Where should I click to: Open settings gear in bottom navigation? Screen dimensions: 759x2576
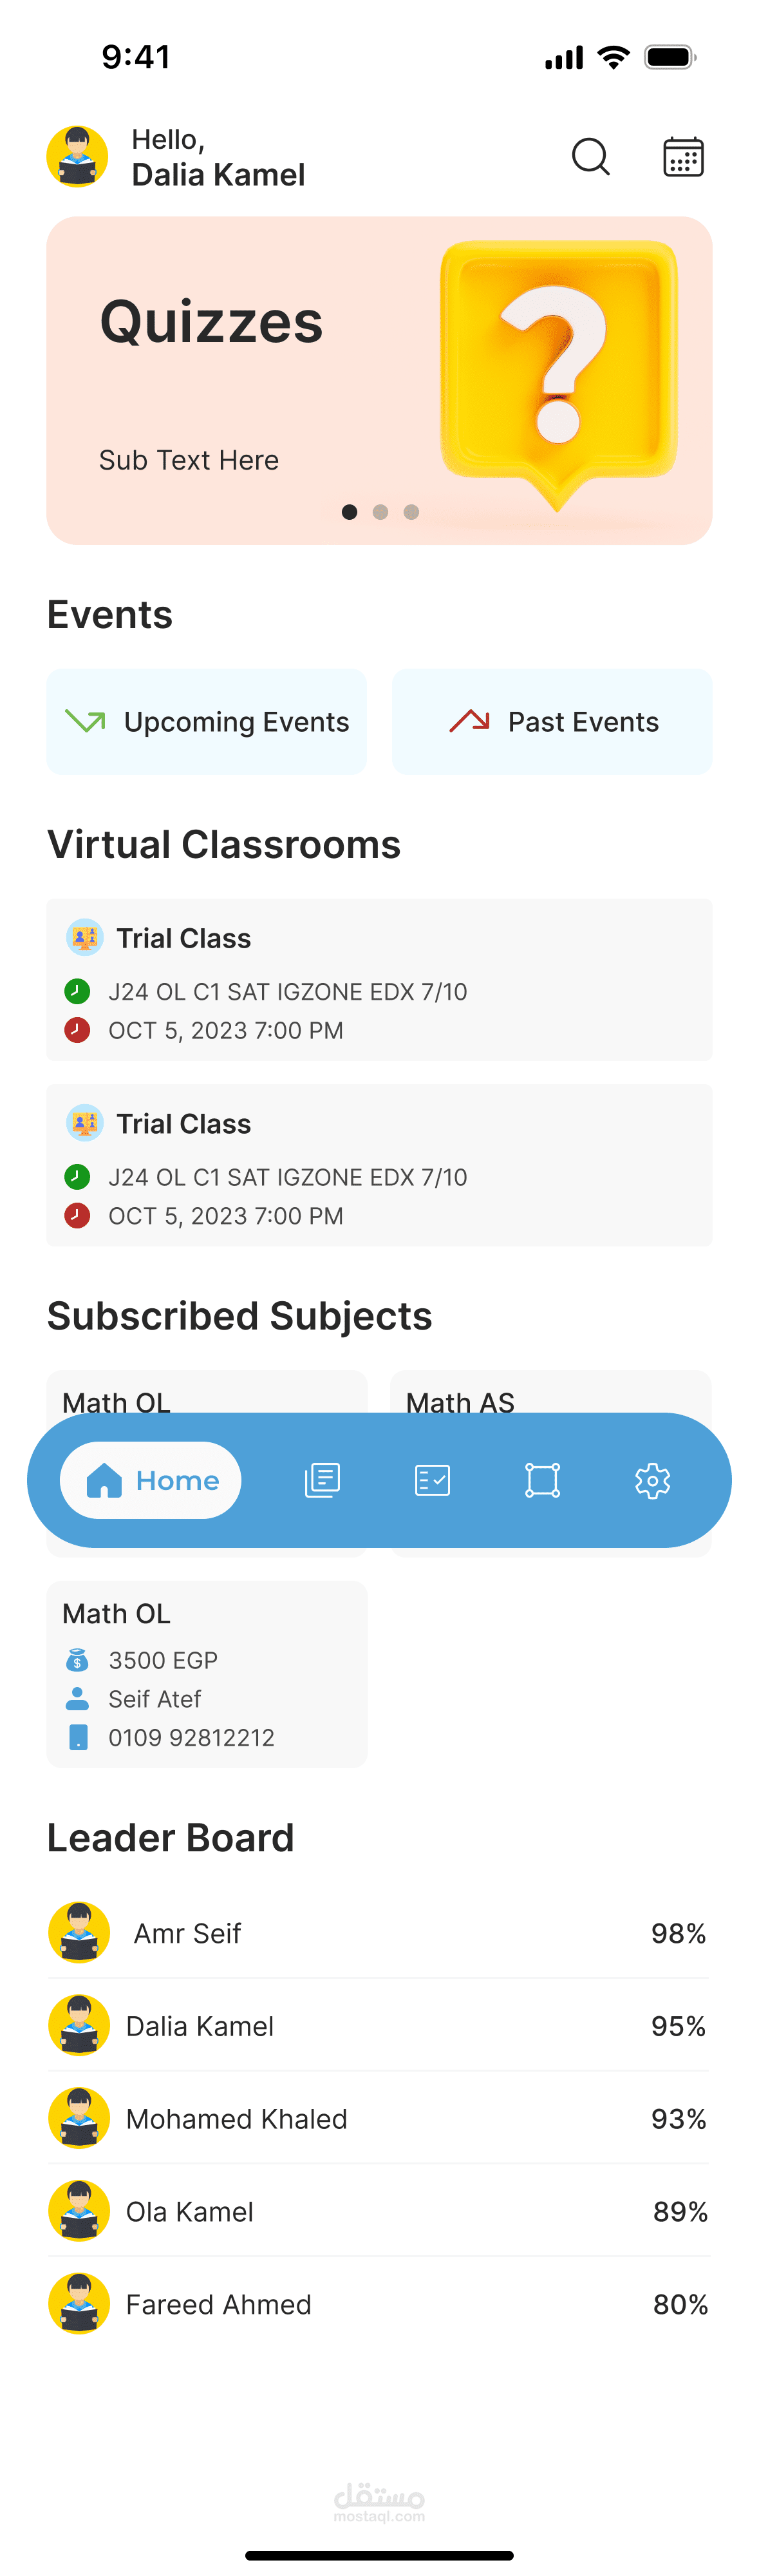click(652, 1480)
